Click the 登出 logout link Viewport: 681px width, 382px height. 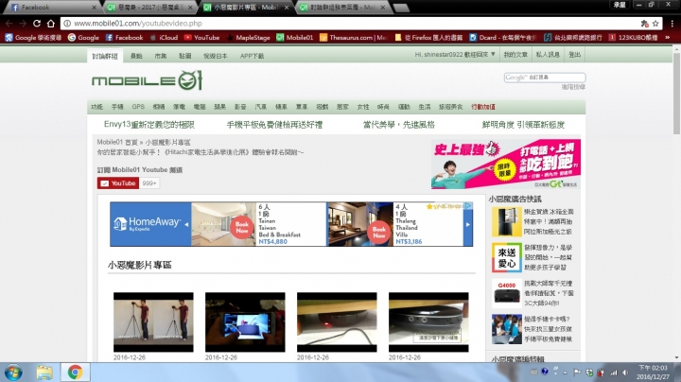[x=575, y=55]
